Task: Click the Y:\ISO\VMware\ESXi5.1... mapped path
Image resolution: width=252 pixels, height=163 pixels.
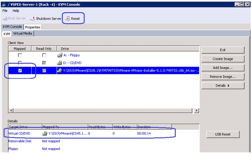Action: (x=68, y=133)
